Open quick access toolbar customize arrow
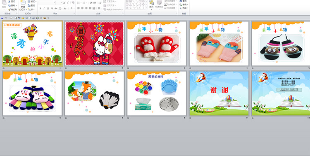Screen dimensions: 310x156 48,18
